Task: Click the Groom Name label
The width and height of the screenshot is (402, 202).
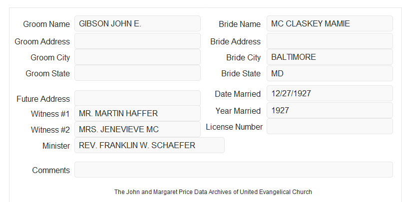Action: point(46,24)
